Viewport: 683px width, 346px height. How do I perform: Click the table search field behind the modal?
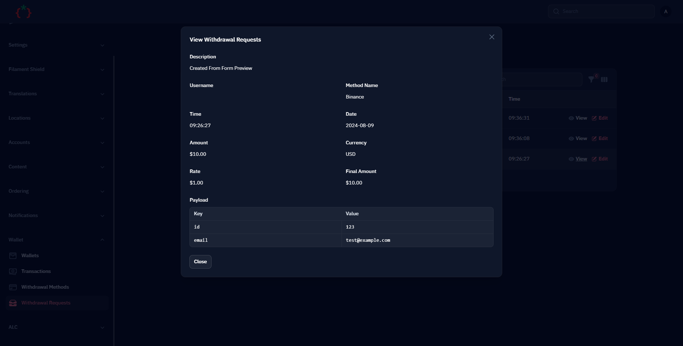pyautogui.click(x=542, y=80)
